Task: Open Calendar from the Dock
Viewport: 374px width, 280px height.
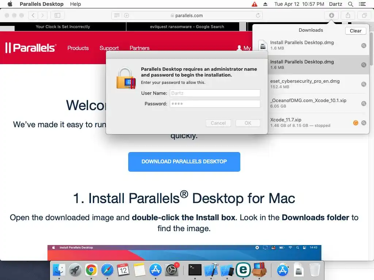Action: (x=123, y=270)
